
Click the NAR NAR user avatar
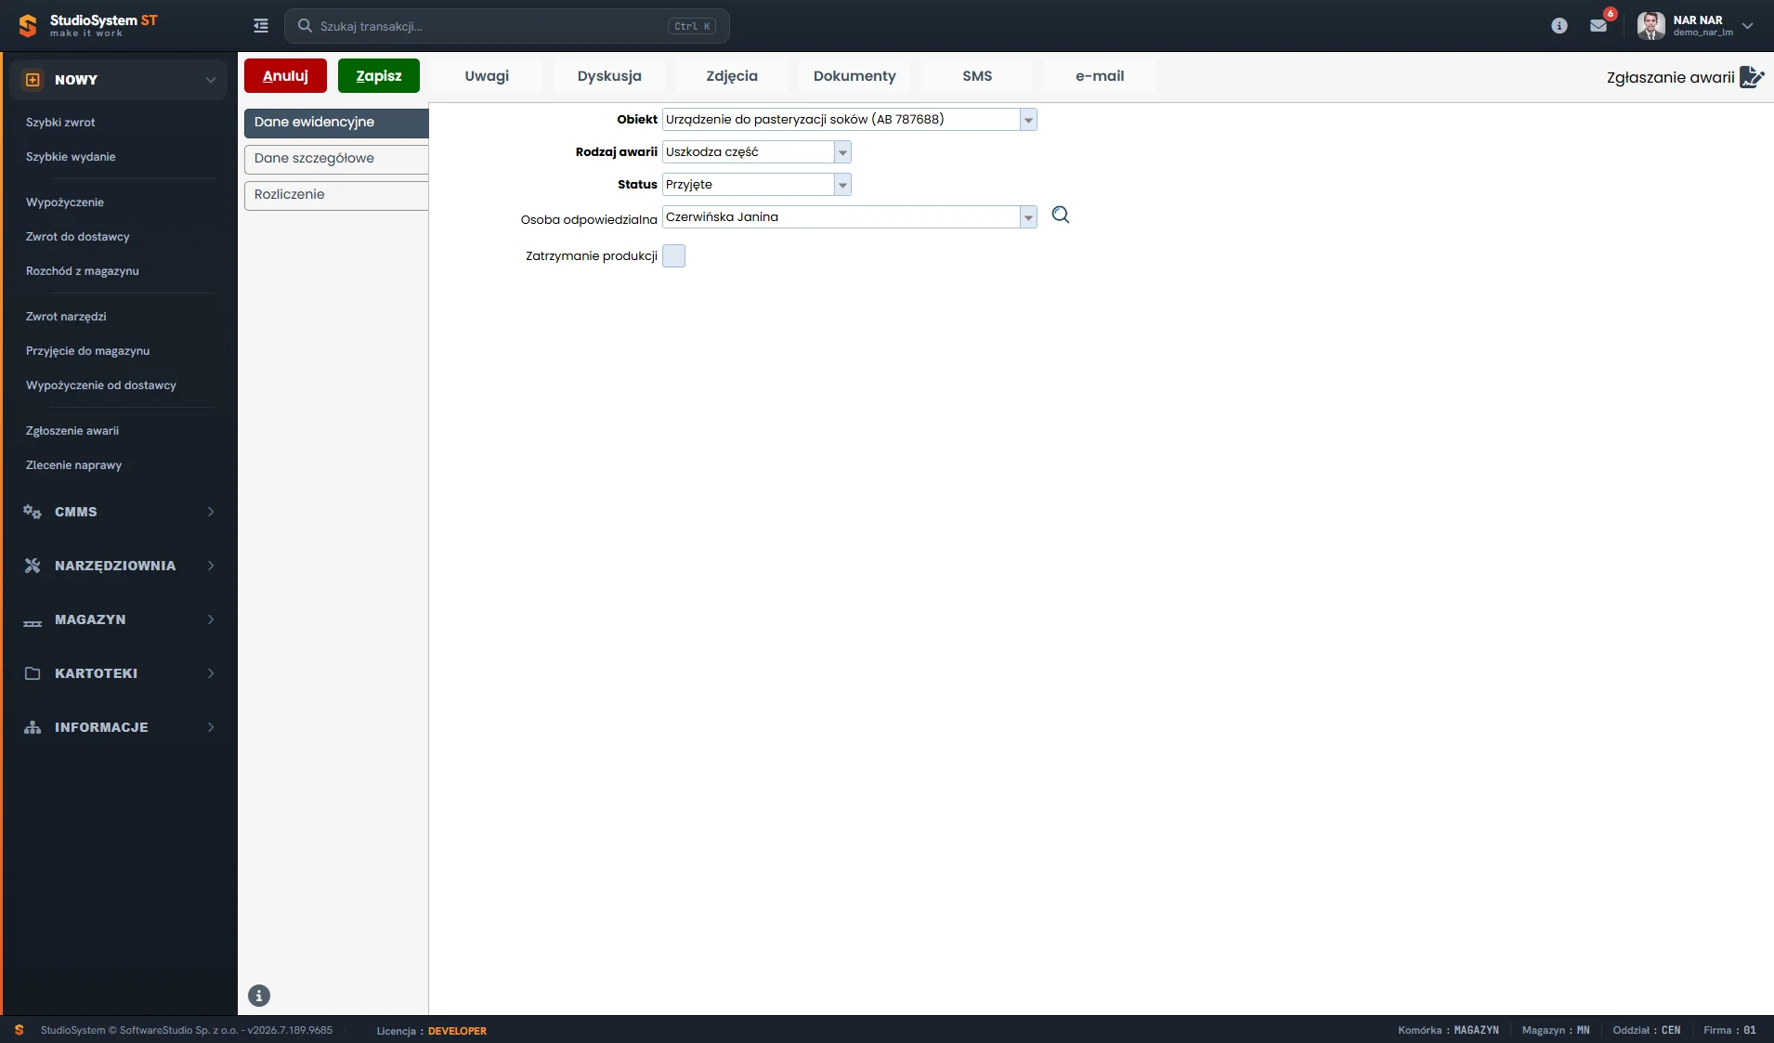click(1650, 26)
